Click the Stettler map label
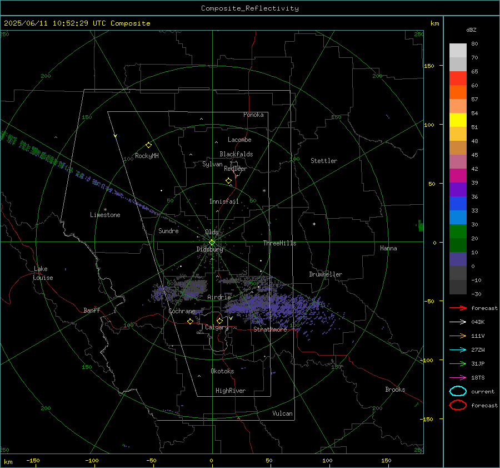This screenshot has height=468, width=500. tap(324, 161)
